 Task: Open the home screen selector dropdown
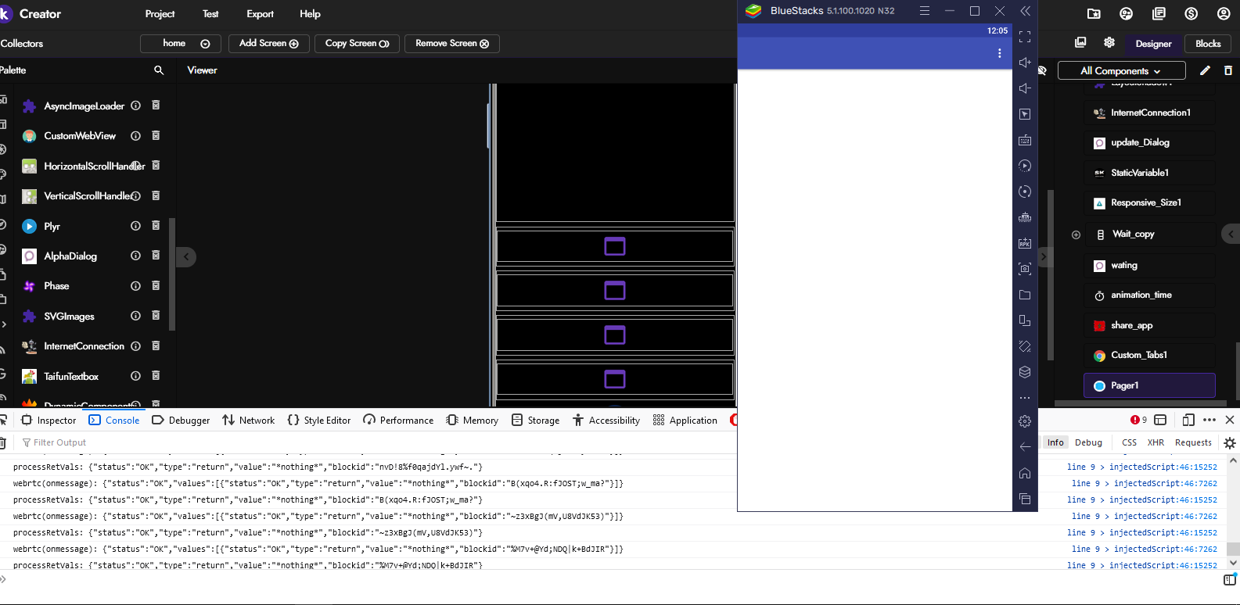[x=181, y=44]
